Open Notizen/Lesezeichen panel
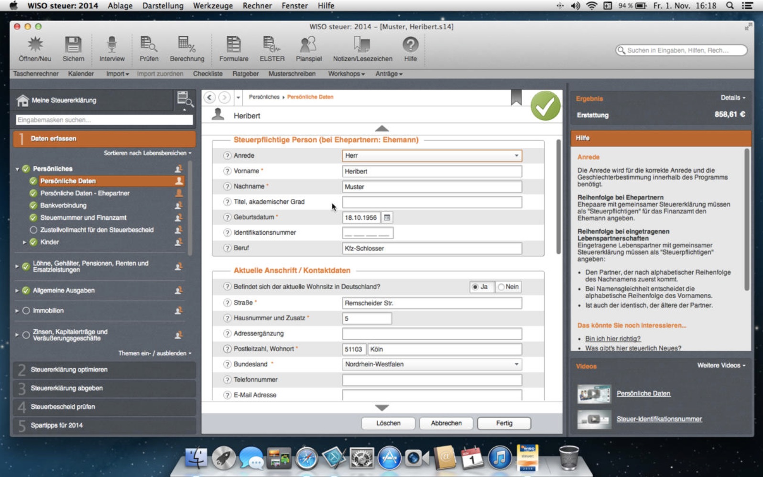This screenshot has width=763, height=477. pyautogui.click(x=362, y=48)
